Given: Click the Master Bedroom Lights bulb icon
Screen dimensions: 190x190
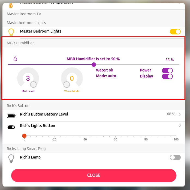Looking at the screenshot, I should (x=11, y=32).
